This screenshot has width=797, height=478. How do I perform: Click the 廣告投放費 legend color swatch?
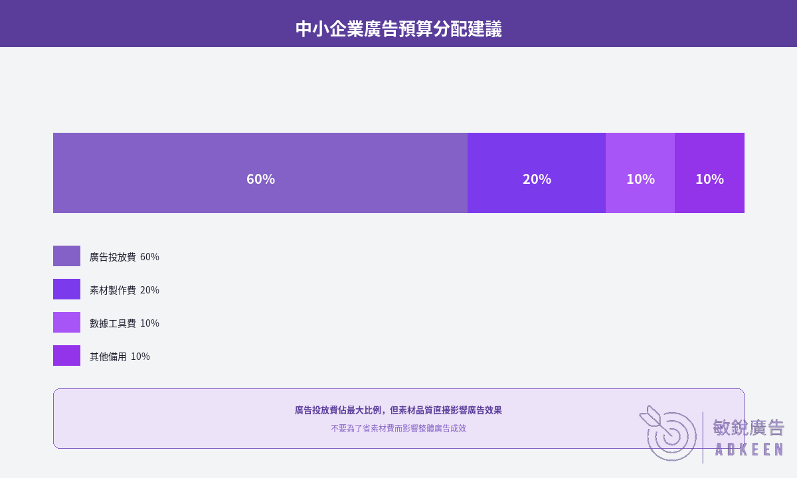(x=66, y=256)
